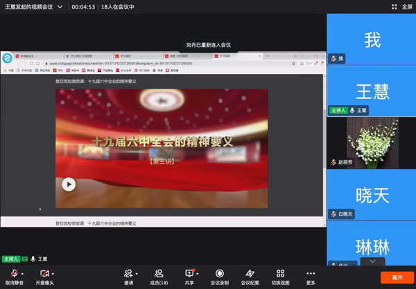Select the 晓天 participant tile
This screenshot has height=289, width=416.
pyautogui.click(x=372, y=195)
